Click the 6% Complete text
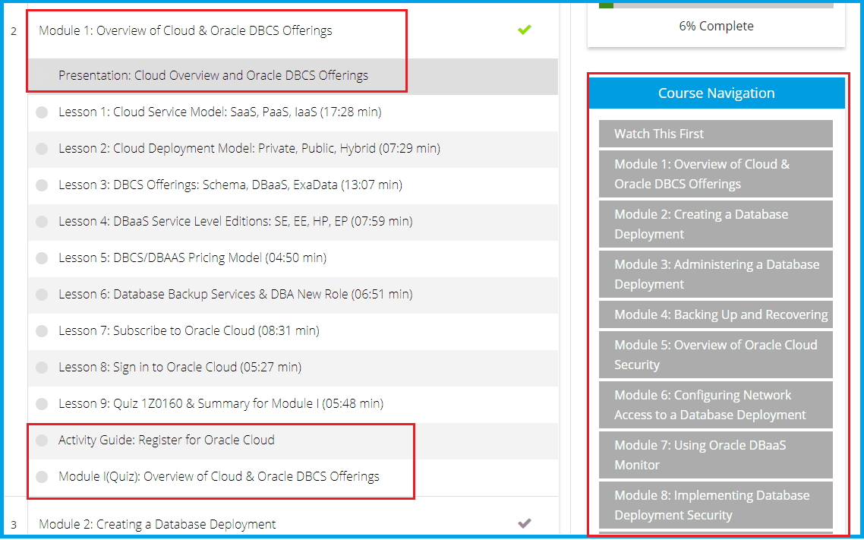Screen dimensions: 864x540 coord(716,26)
